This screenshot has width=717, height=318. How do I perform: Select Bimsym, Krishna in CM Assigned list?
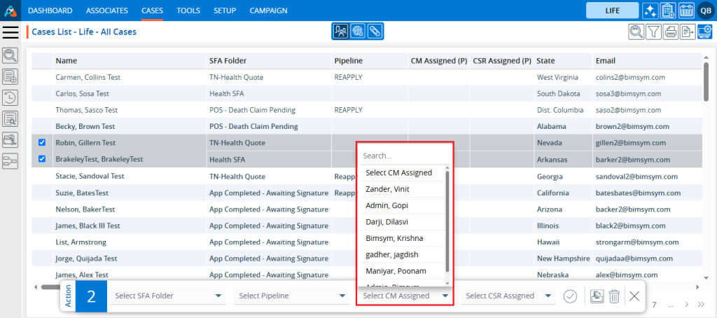click(x=394, y=238)
